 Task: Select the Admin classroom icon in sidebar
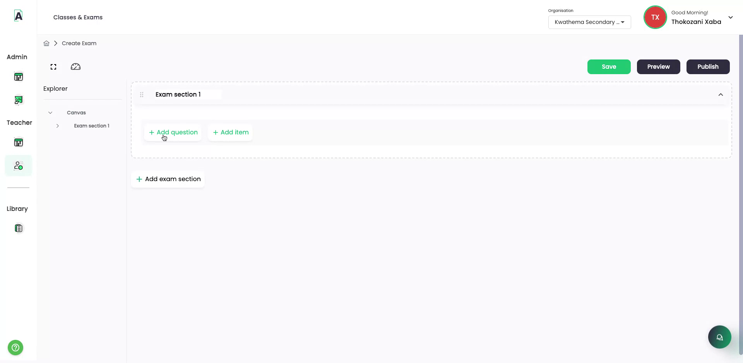coord(19,100)
